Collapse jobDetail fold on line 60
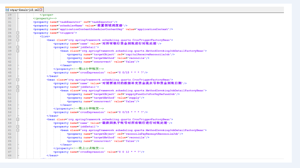Image resolution: width=300 pixels, height=168 pixels. (18, 127)
